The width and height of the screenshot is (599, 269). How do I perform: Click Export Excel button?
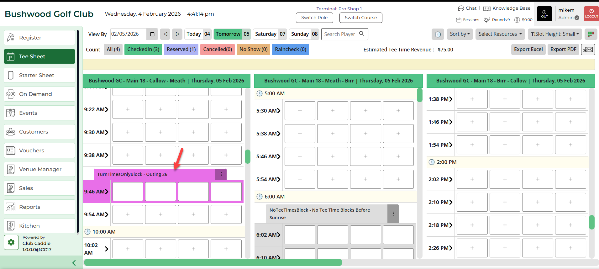point(528,50)
